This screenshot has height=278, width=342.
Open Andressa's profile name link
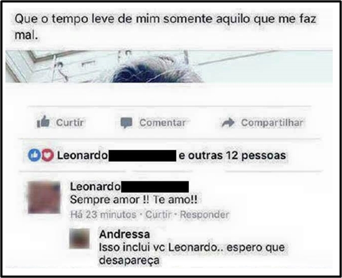click(x=124, y=234)
